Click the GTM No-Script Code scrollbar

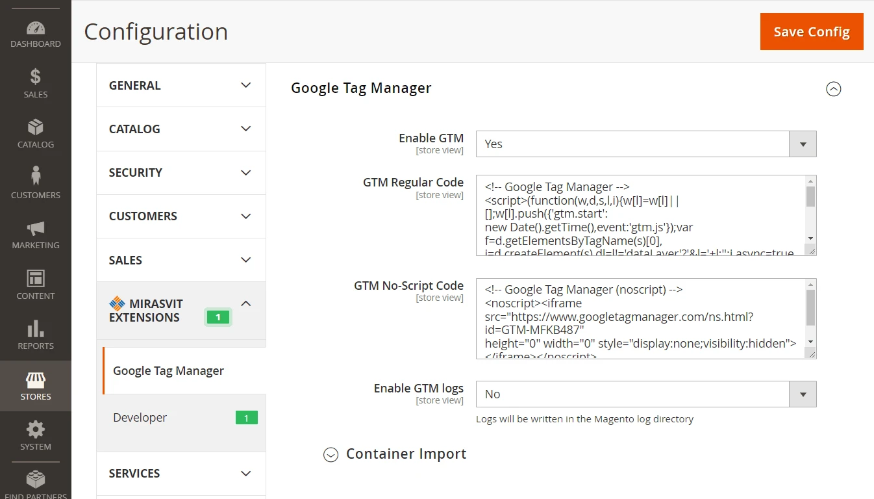pos(810,308)
